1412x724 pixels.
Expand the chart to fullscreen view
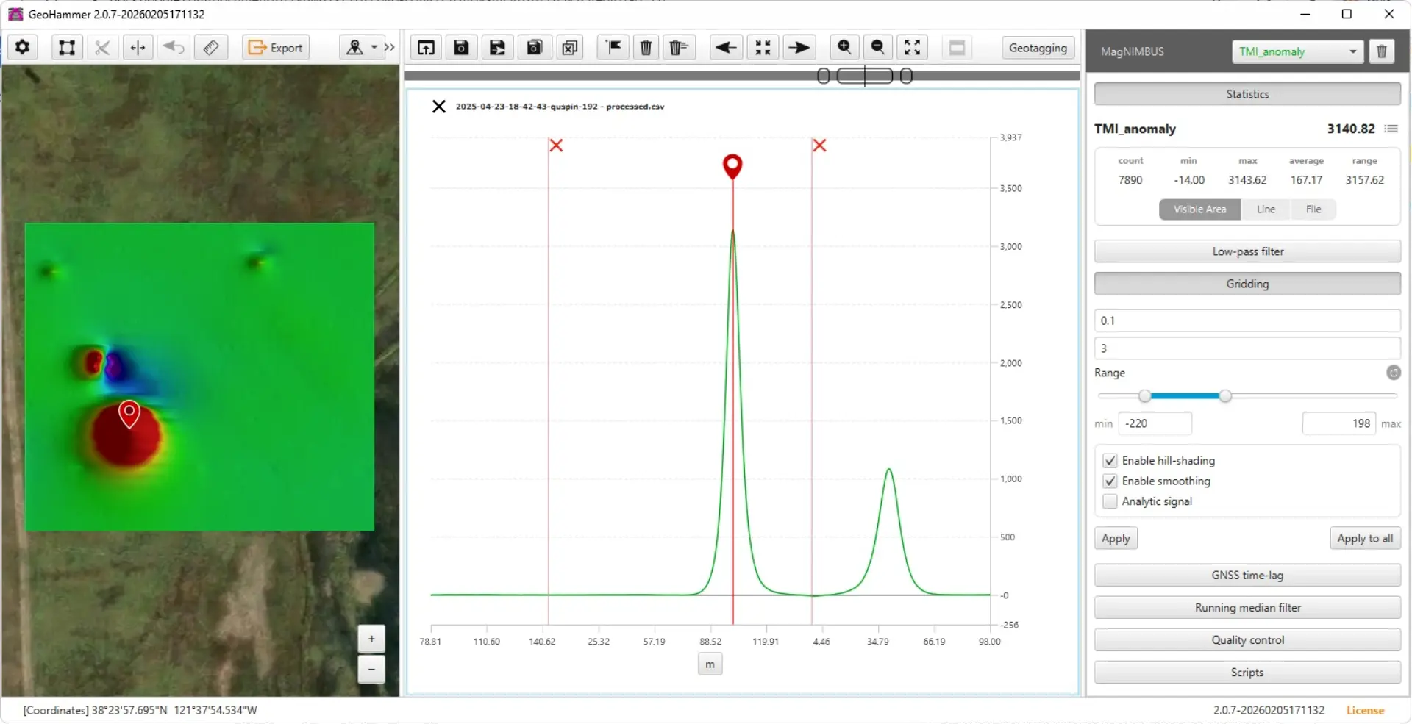(x=911, y=47)
